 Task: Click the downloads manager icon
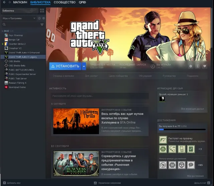point(95,183)
